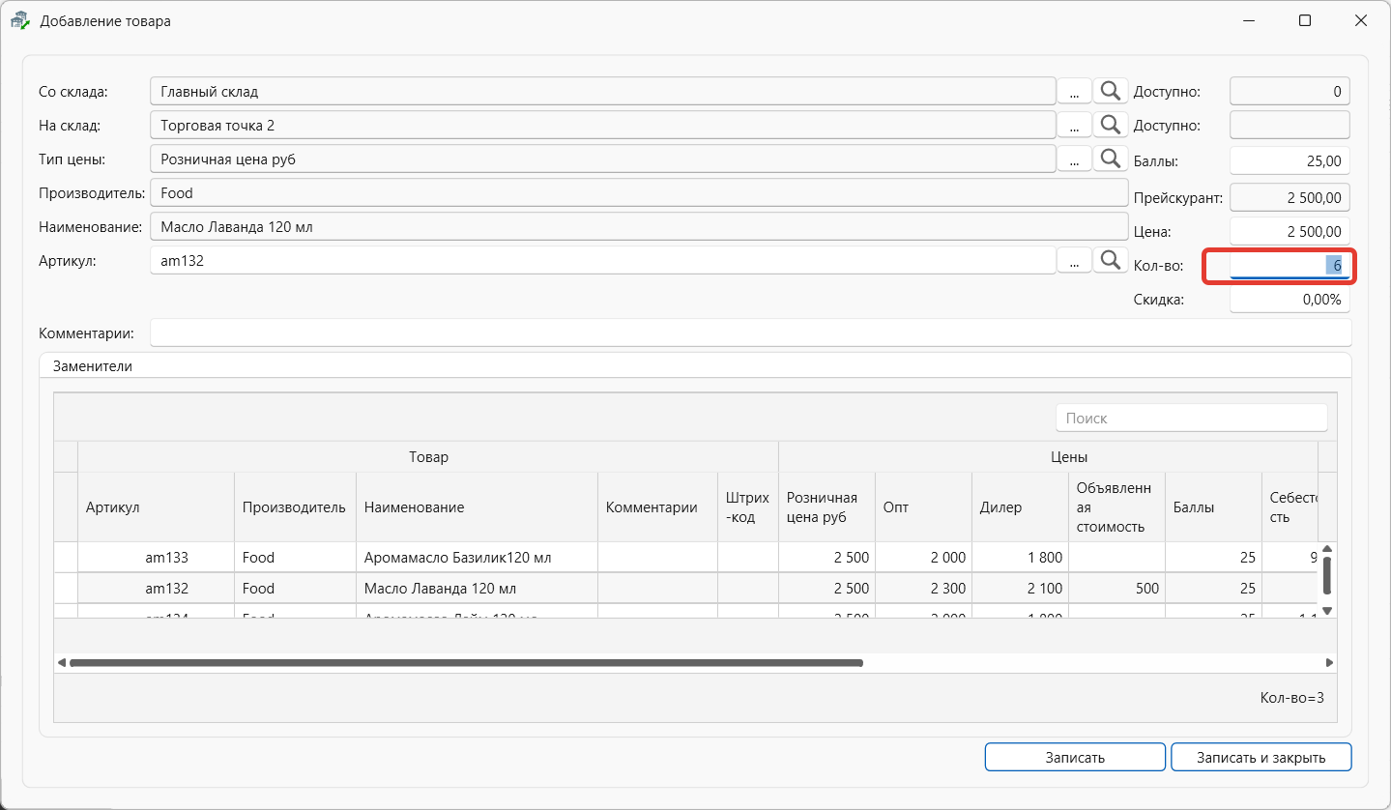This screenshot has width=1391, height=810.
Task: Click search icon next to Торговая точка 2
Action: pos(1110,125)
